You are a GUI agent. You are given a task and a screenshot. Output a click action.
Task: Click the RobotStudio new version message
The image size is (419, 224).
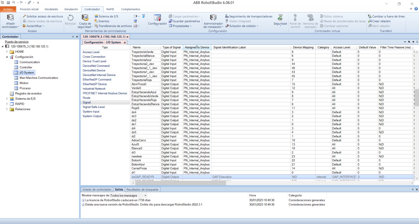(144, 205)
